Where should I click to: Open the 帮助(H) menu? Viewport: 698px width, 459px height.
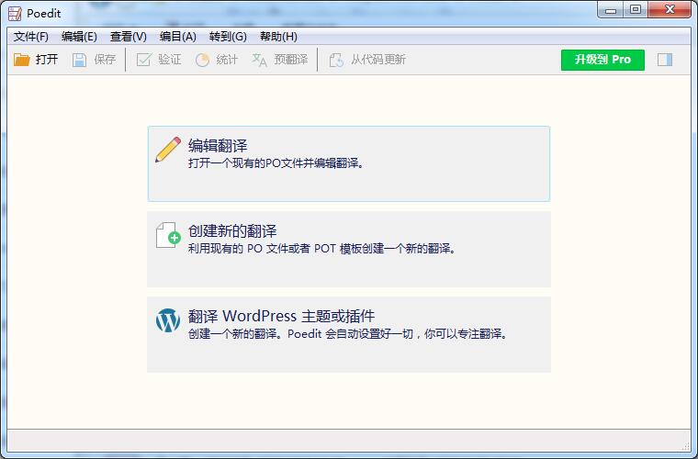(x=278, y=37)
